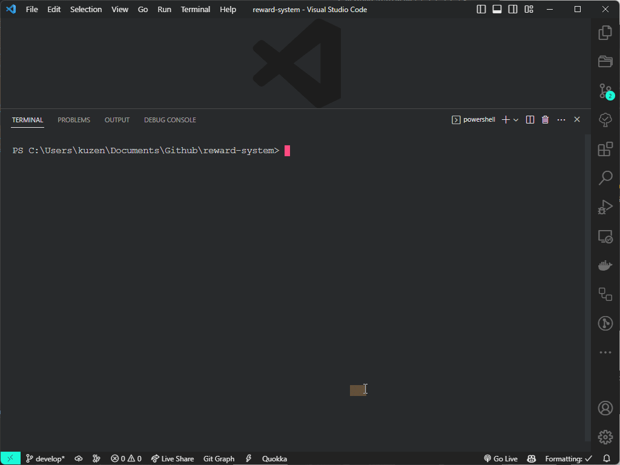620x465 pixels.
Task: Click the terminal vertical scrollbar
Action: tap(588, 288)
